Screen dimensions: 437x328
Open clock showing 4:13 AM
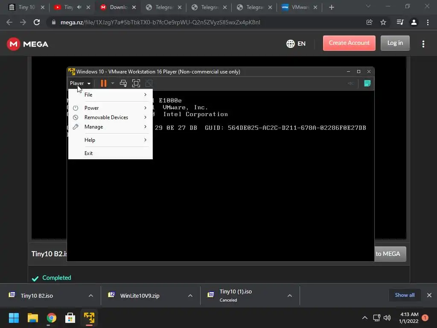[x=409, y=318]
